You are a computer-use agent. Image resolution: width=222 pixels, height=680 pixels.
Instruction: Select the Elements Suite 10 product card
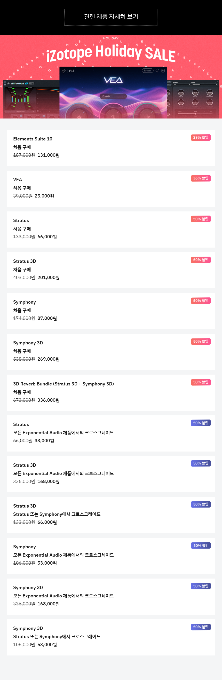[x=111, y=148]
